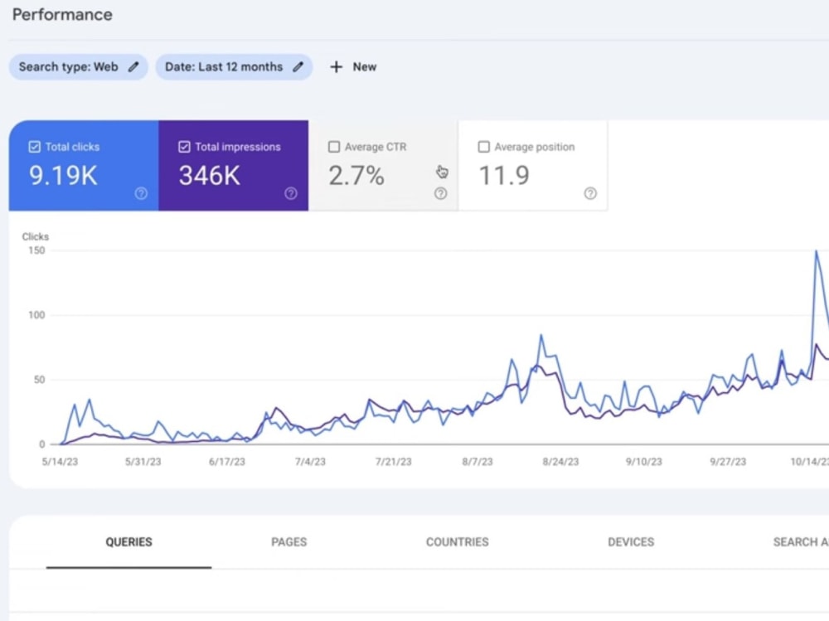The height and width of the screenshot is (621, 829).
Task: Select the 9.19K total clicks value
Action: tap(63, 175)
